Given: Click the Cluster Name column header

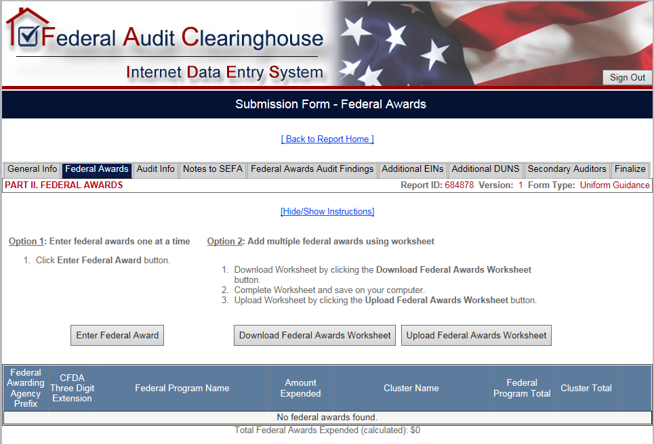Looking at the screenshot, I should coord(411,388).
